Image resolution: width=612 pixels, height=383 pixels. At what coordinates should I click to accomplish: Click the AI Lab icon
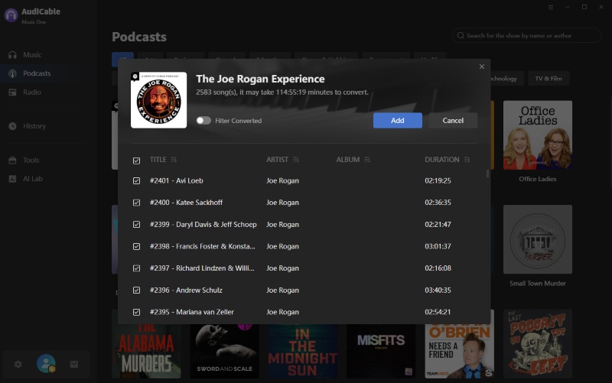coord(12,179)
